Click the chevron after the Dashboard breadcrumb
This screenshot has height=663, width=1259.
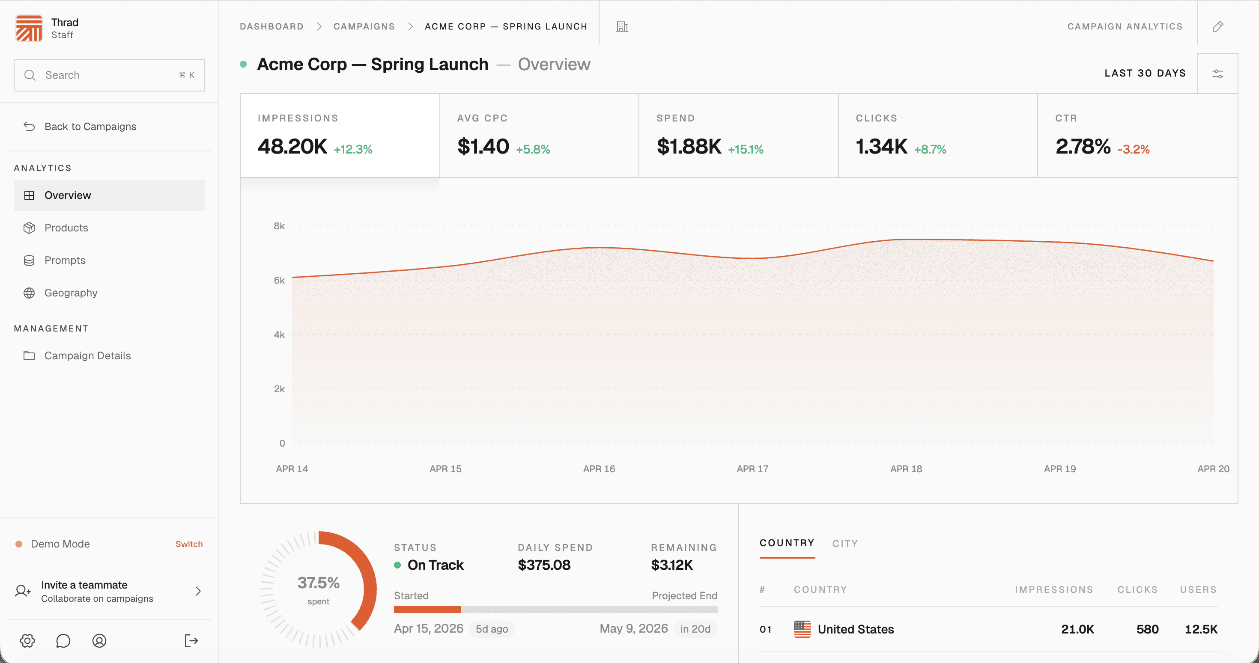[x=319, y=27]
